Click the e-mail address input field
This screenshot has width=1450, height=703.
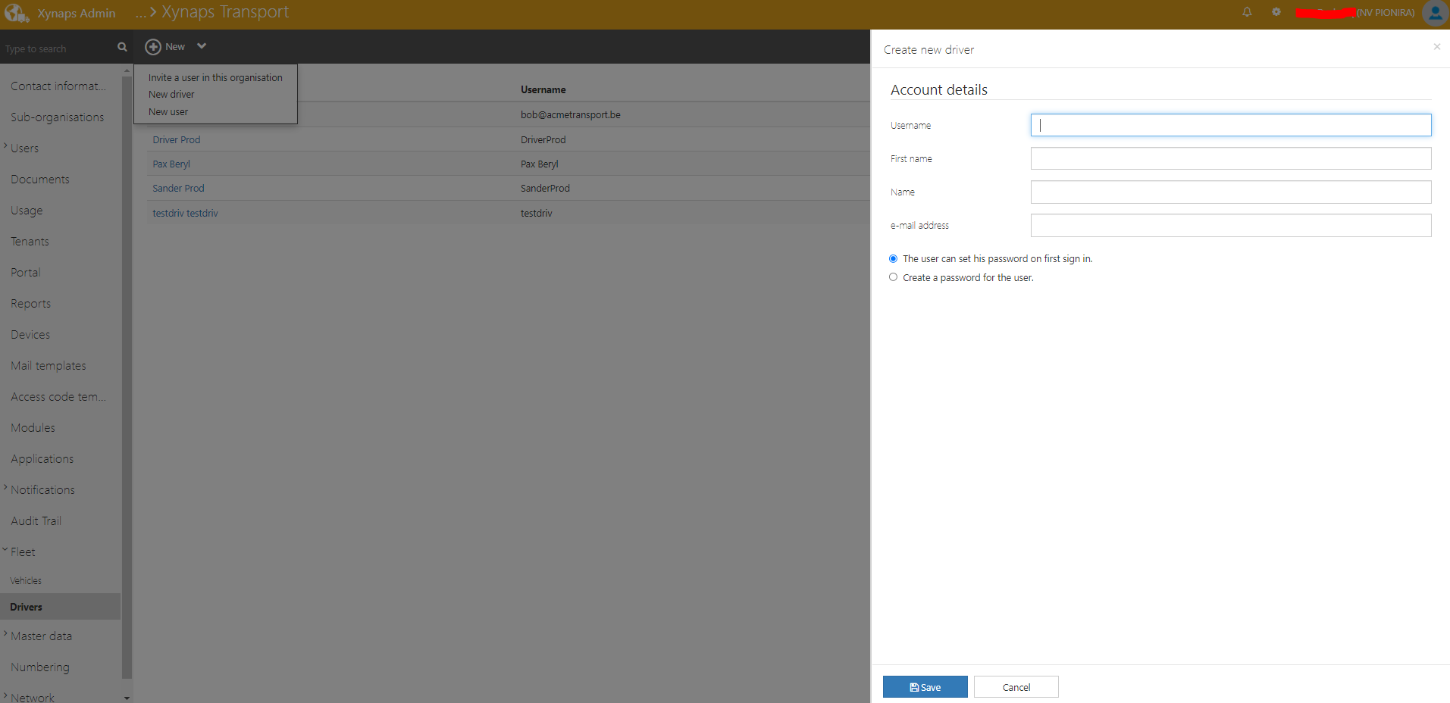(1229, 225)
